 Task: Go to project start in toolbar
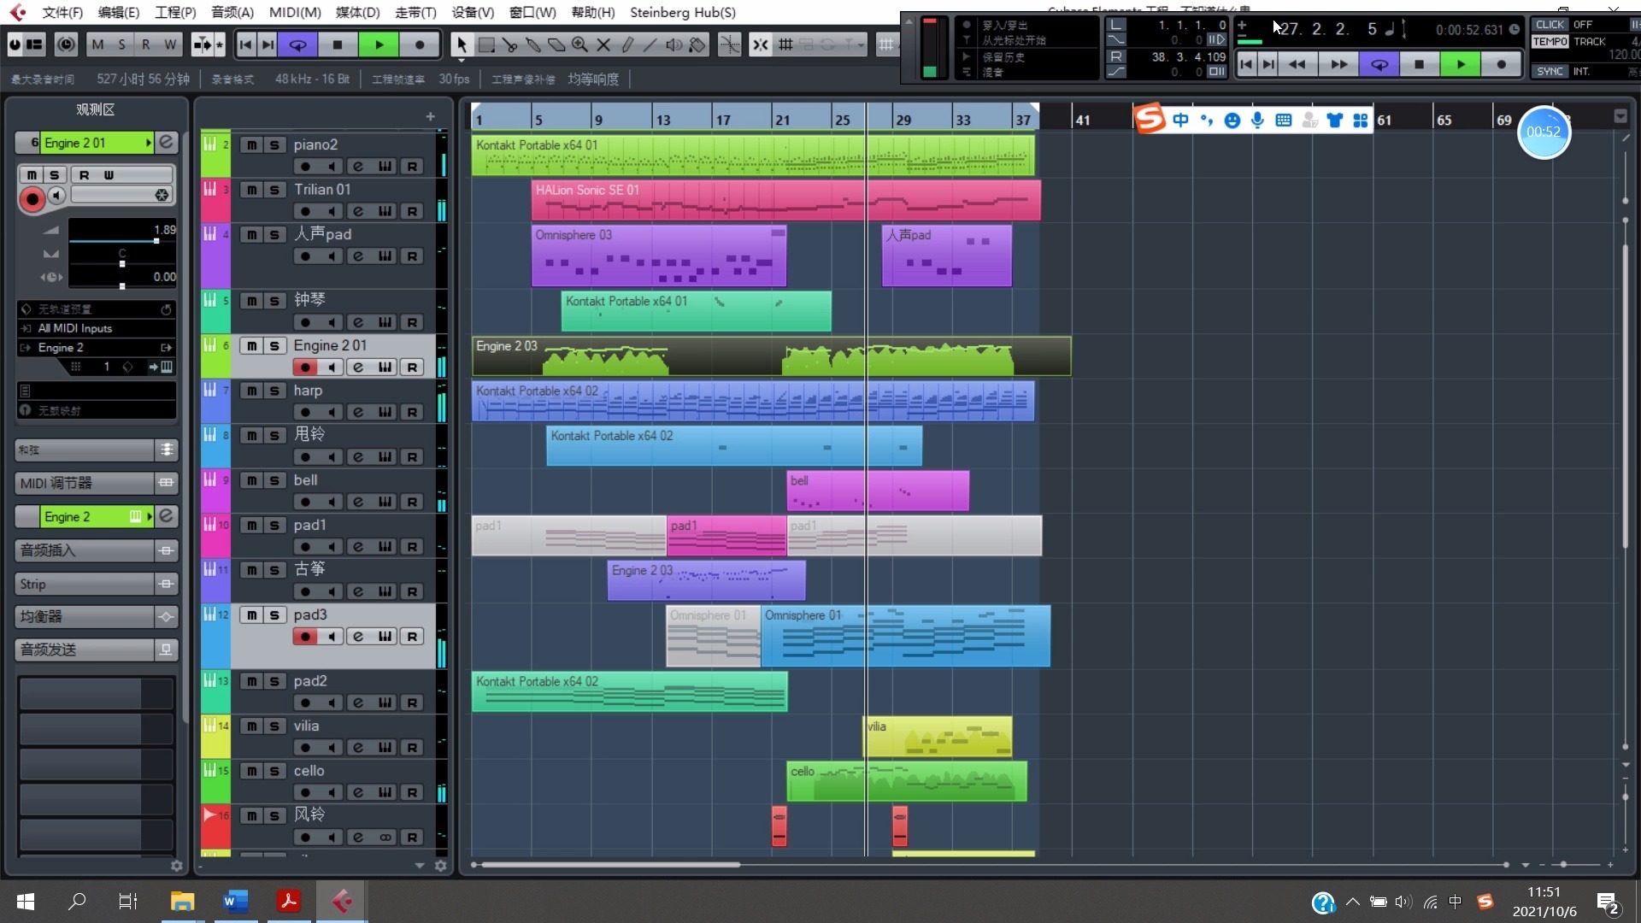point(245,45)
